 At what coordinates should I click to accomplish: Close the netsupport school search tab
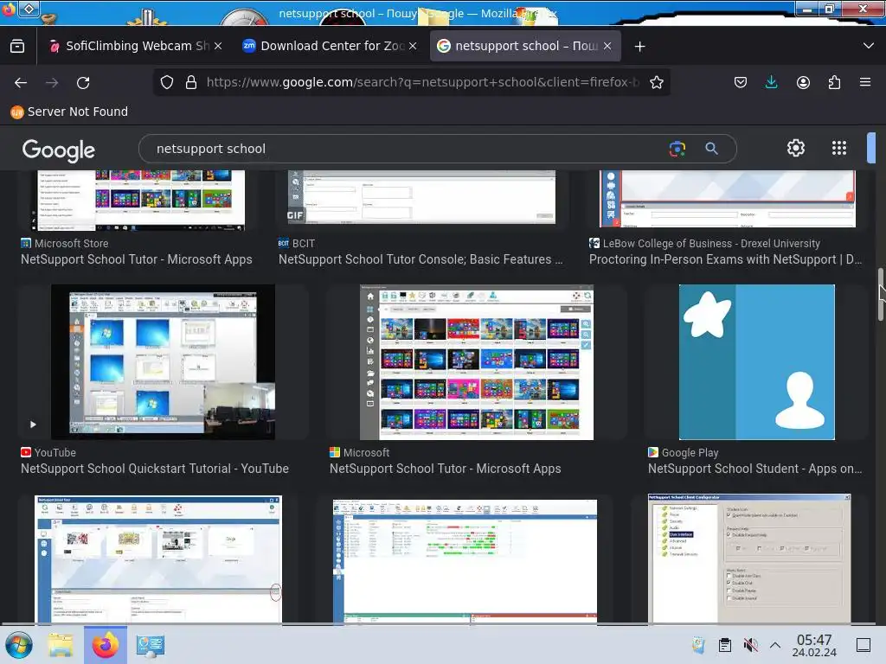click(x=607, y=46)
